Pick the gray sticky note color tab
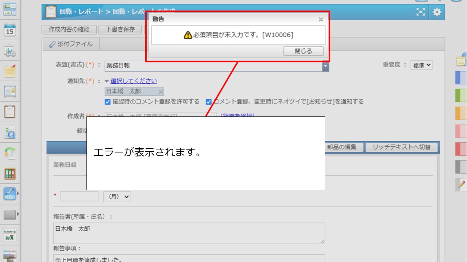 pyautogui.click(x=461, y=167)
